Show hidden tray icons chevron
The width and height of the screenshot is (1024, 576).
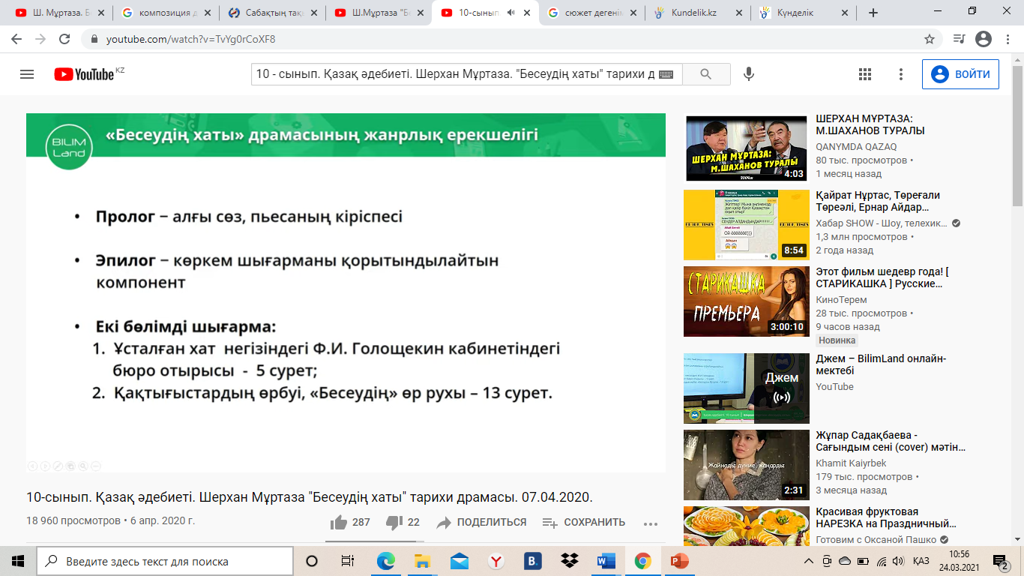click(x=808, y=561)
